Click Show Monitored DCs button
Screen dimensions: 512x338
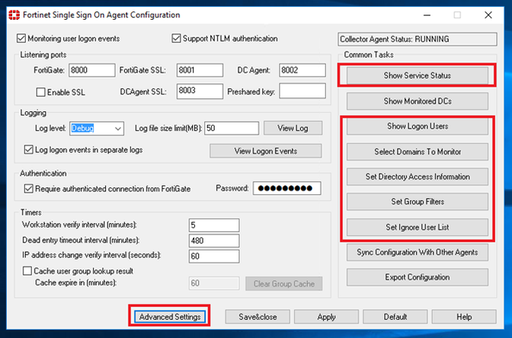[418, 101]
